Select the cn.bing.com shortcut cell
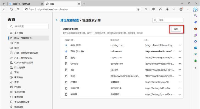Image resolution: width=200 pixels, height=109 pixels. 117,45
